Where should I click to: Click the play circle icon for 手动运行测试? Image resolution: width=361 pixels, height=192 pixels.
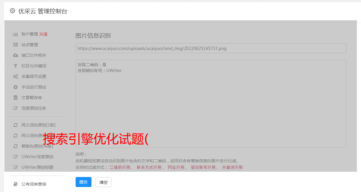16,87
